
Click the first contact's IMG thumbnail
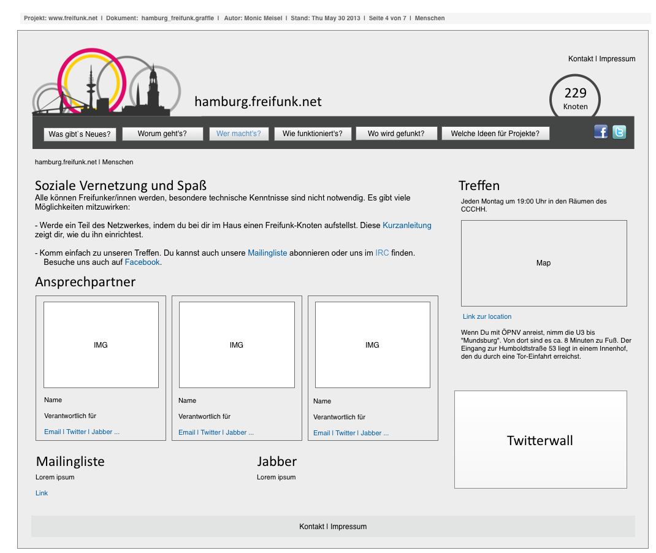(x=101, y=345)
